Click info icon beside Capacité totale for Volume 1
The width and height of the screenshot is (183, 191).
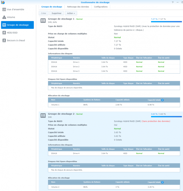(x=162, y=100)
